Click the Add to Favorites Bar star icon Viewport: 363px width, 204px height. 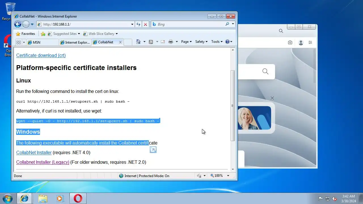click(x=43, y=34)
